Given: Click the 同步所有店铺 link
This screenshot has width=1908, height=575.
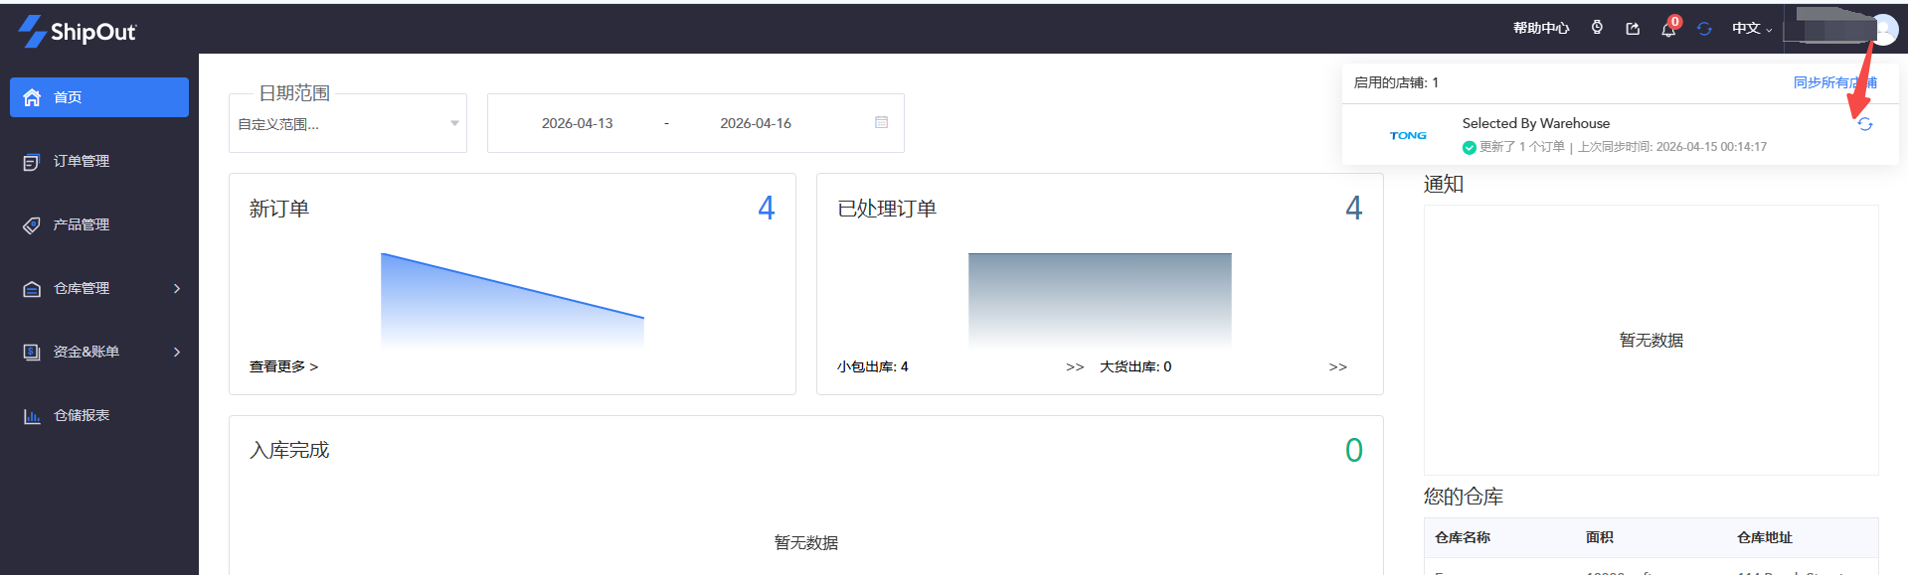Looking at the screenshot, I should (1834, 82).
